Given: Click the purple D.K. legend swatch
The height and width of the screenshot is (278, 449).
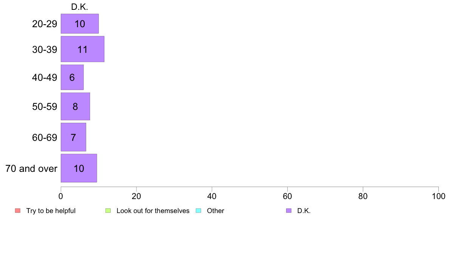Looking at the screenshot, I should [x=289, y=211].
